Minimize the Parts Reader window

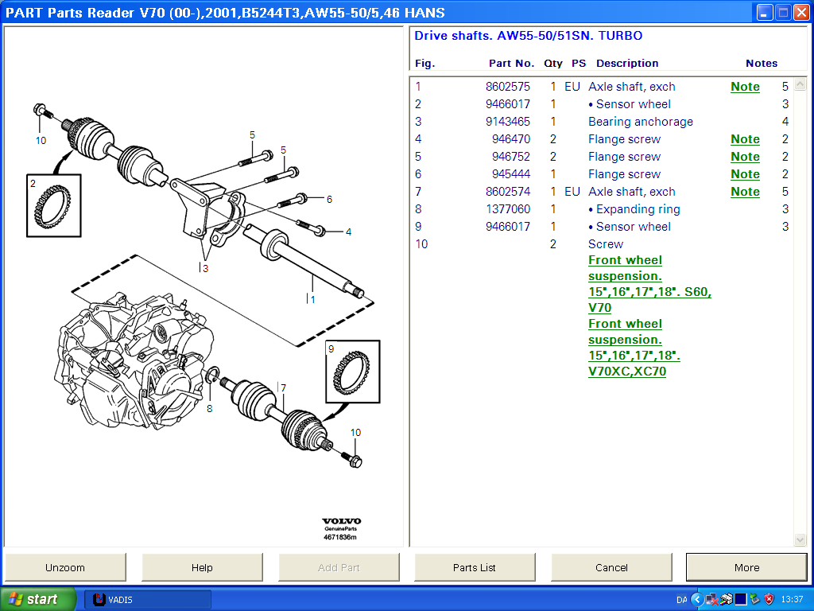(x=764, y=13)
